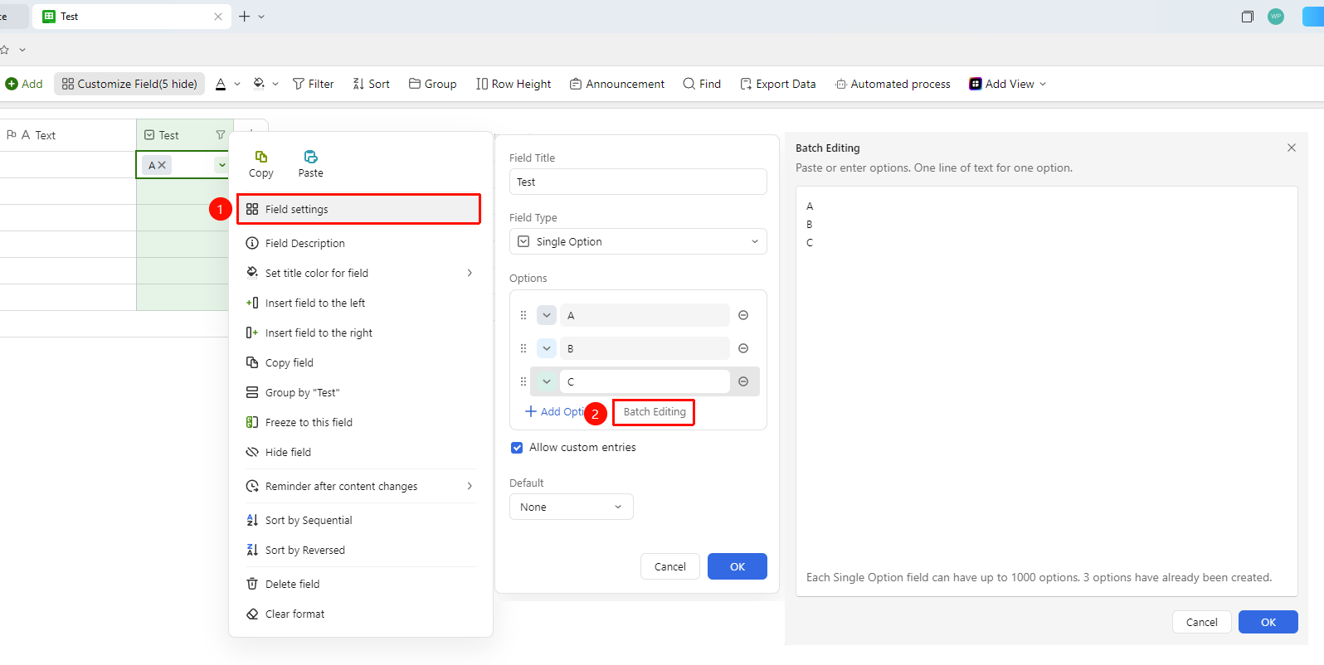
Task: Open the Field Type Single Option dropdown
Action: [638, 241]
